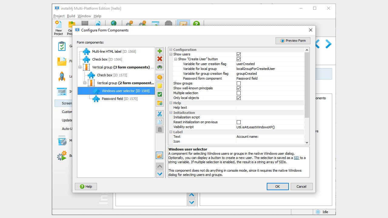Collapse the Initialization section
The height and width of the screenshot is (218, 388).
point(171,112)
